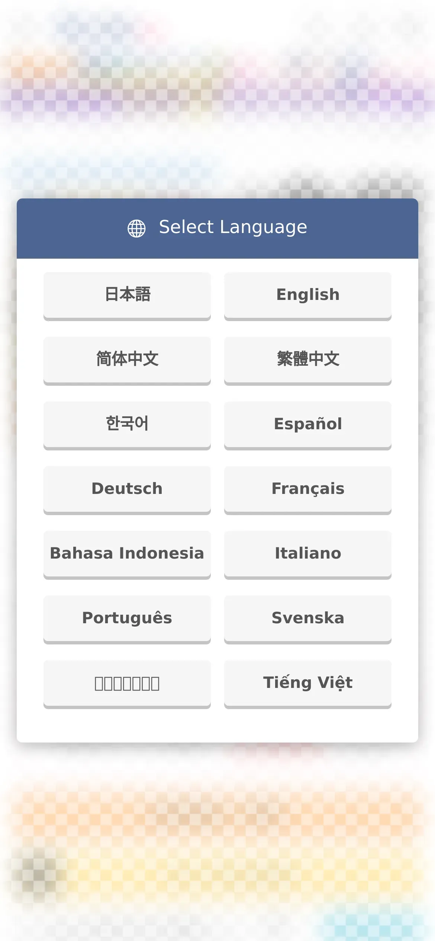Viewport: 435px width, 941px height.
Task: Select Svenska language option
Action: click(x=308, y=620)
